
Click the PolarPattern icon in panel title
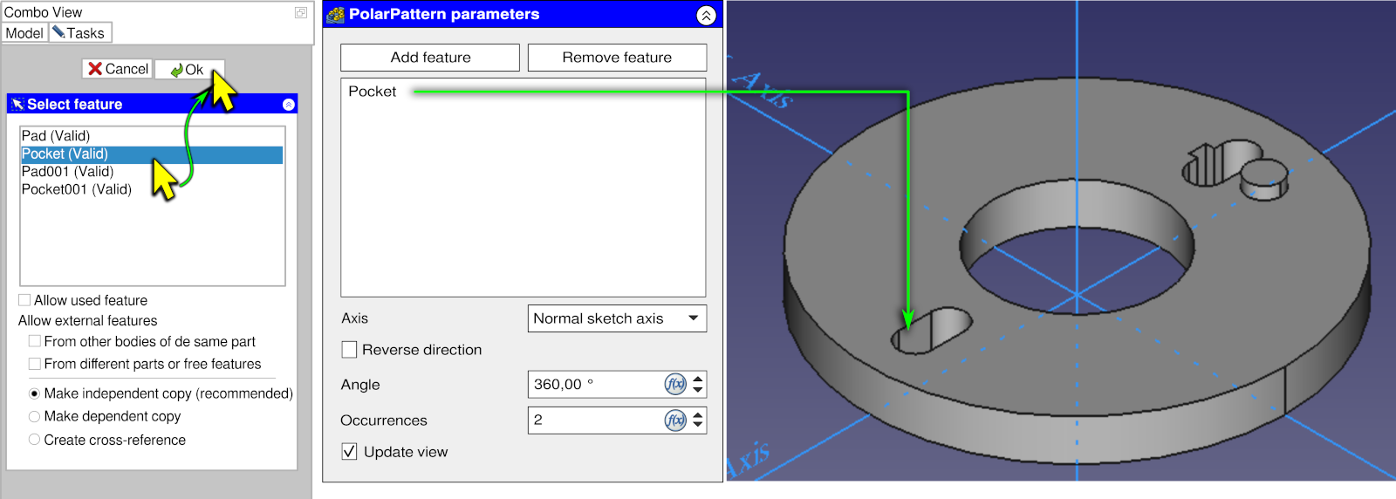(336, 14)
